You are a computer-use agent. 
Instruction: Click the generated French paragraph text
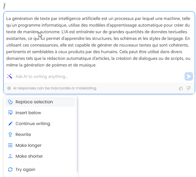click(x=98, y=42)
